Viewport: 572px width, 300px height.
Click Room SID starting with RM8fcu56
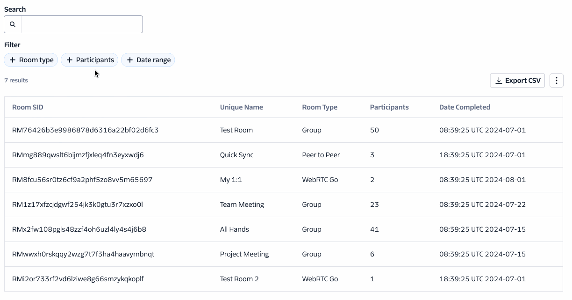point(82,180)
